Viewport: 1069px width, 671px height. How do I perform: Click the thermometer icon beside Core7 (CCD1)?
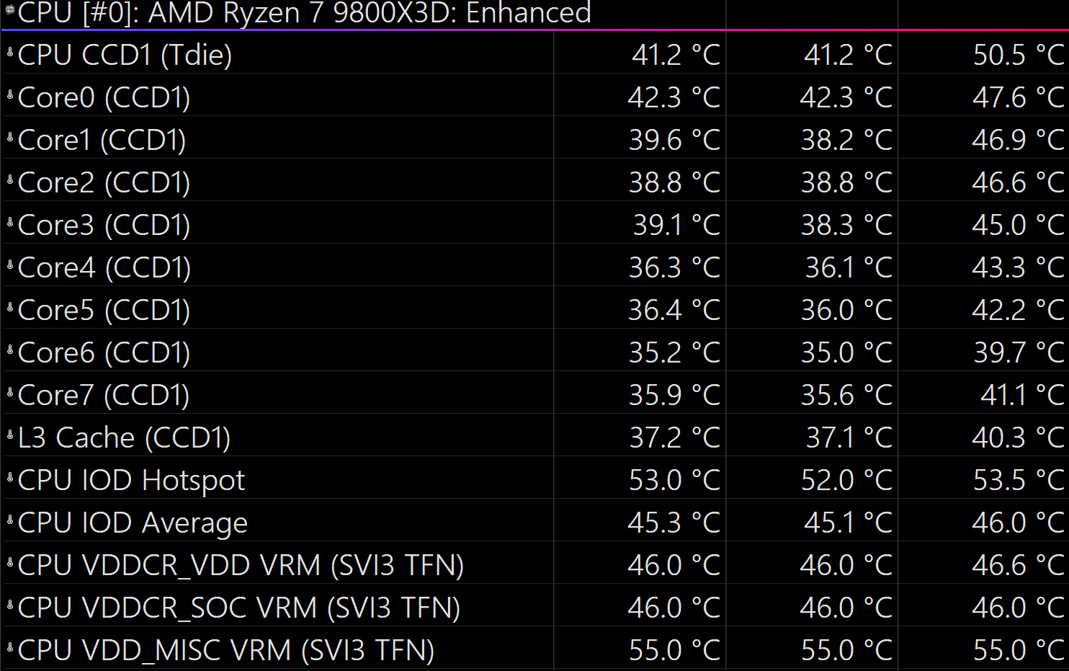click(x=10, y=393)
